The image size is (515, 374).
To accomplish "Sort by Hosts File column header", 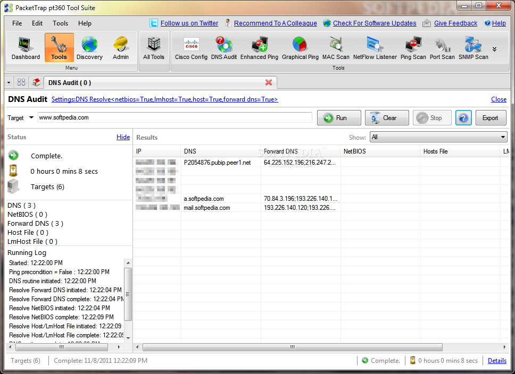I will click(x=460, y=151).
